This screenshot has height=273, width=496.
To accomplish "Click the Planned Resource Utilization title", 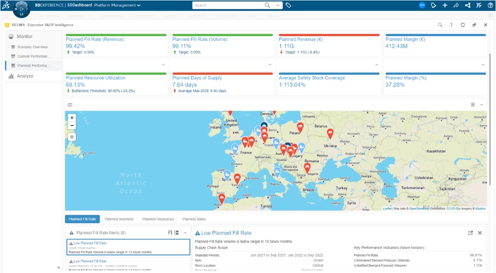I will [x=96, y=78].
